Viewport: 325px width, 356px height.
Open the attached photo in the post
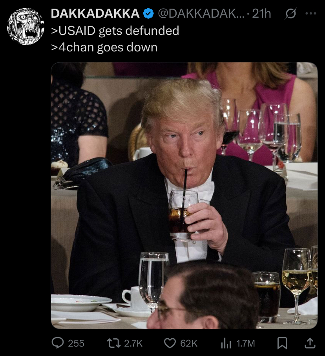(184, 195)
